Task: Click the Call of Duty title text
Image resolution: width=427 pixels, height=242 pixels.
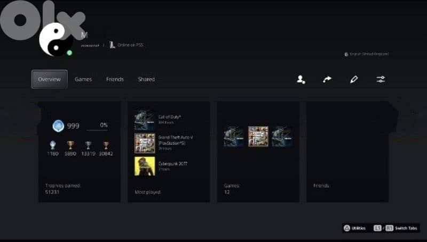Action: tap(169, 117)
